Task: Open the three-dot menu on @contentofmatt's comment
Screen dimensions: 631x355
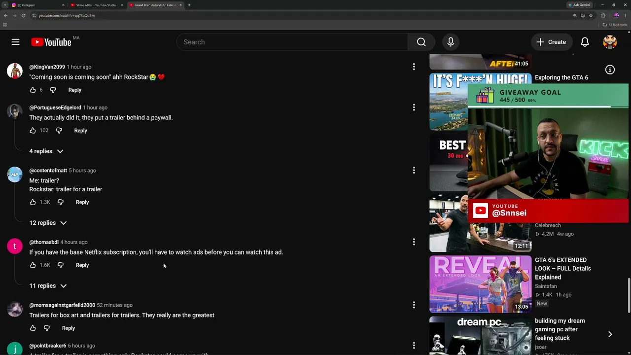Action: [x=414, y=170]
